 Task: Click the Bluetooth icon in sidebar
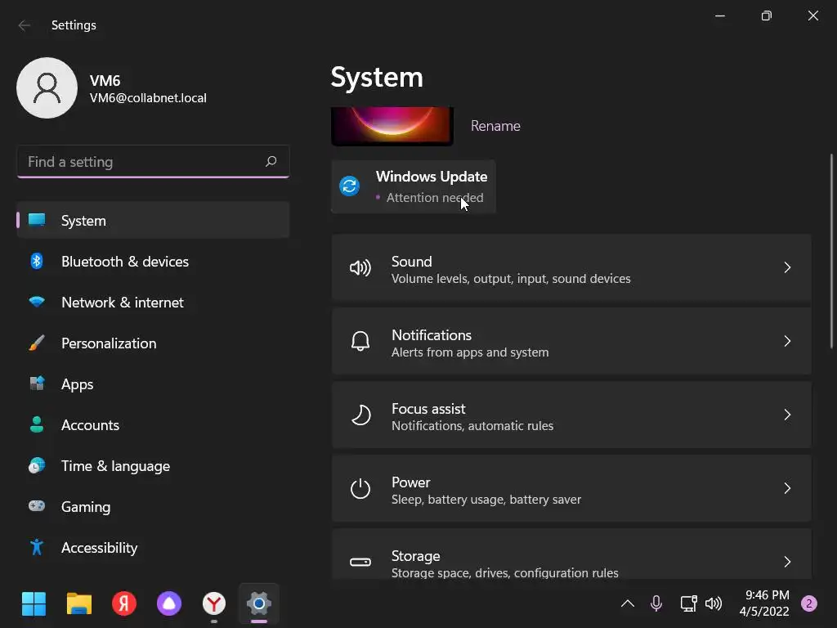pyautogui.click(x=37, y=261)
